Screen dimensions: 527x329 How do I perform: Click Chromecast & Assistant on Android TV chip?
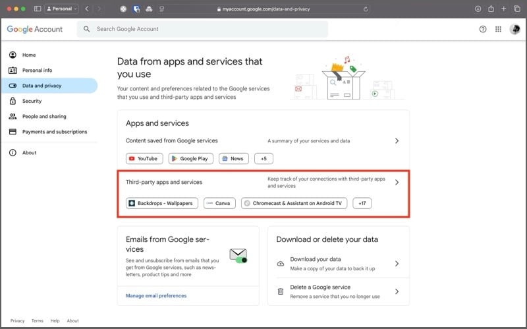tap(294, 203)
